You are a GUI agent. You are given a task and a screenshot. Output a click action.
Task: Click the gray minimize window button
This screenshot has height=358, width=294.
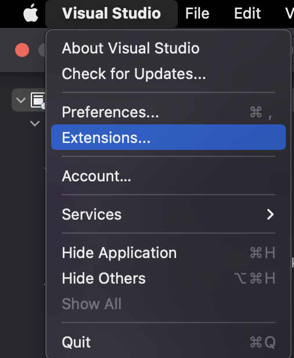tap(42, 50)
